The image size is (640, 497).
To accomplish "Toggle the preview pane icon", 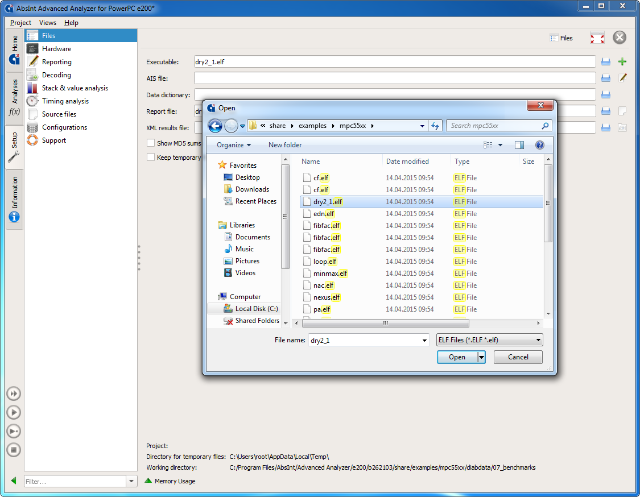I will pos(519,145).
